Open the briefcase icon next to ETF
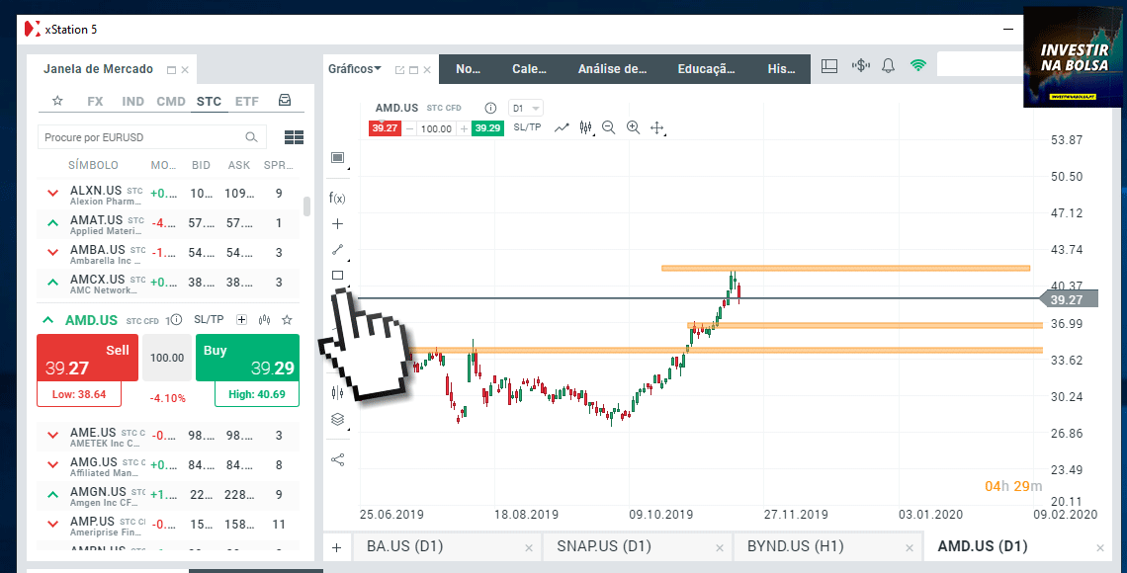The image size is (1127, 573). coord(285,101)
